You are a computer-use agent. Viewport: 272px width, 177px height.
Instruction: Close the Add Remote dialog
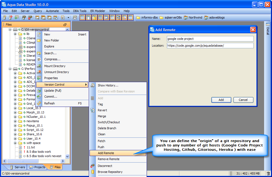click(253, 30)
